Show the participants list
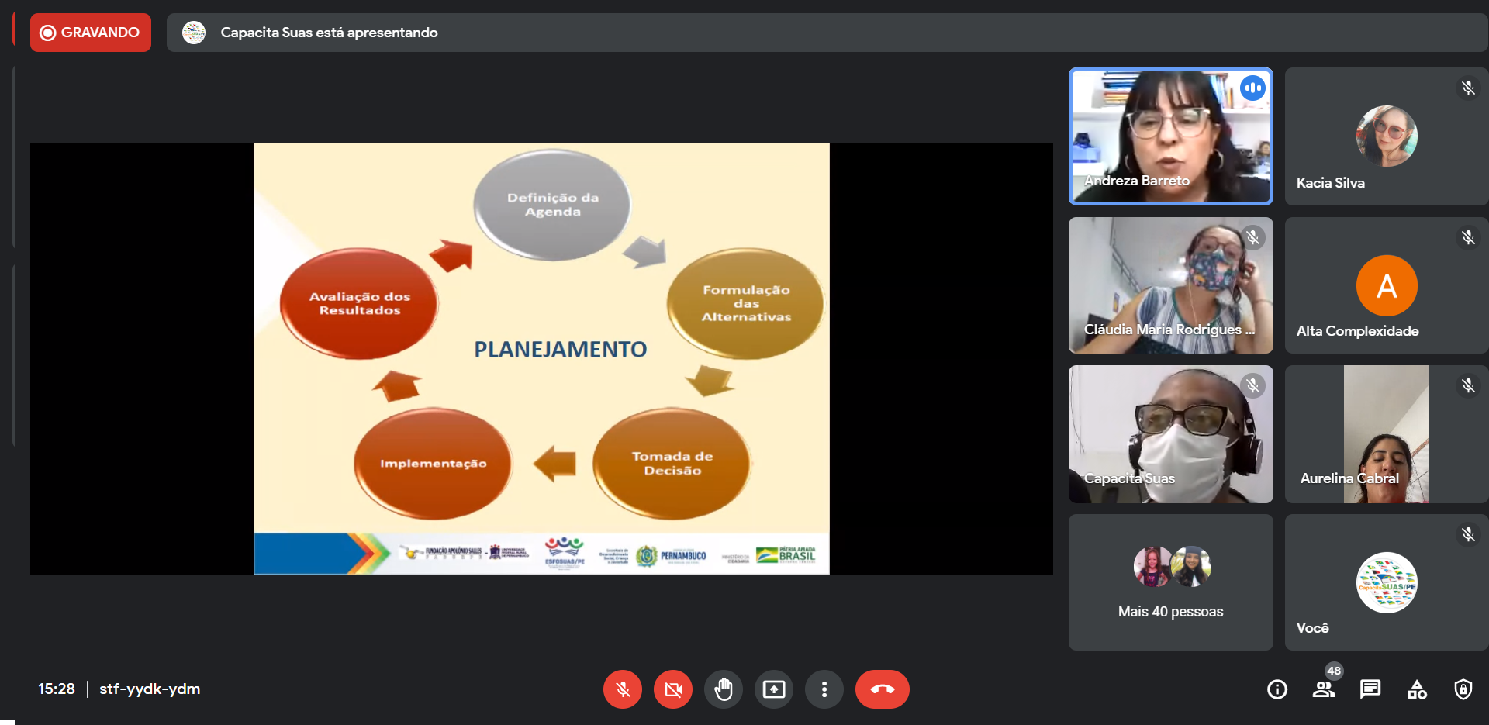The width and height of the screenshot is (1489, 725). click(x=1323, y=689)
